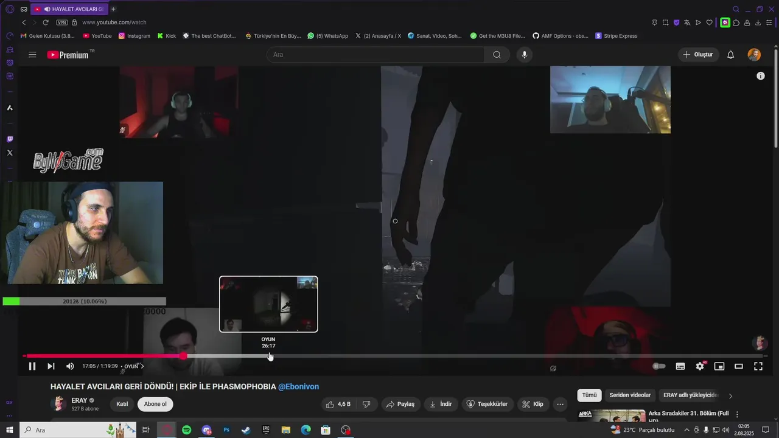Toggle autoplay switch in player
Viewport: 779px width, 438px height.
[659, 366]
